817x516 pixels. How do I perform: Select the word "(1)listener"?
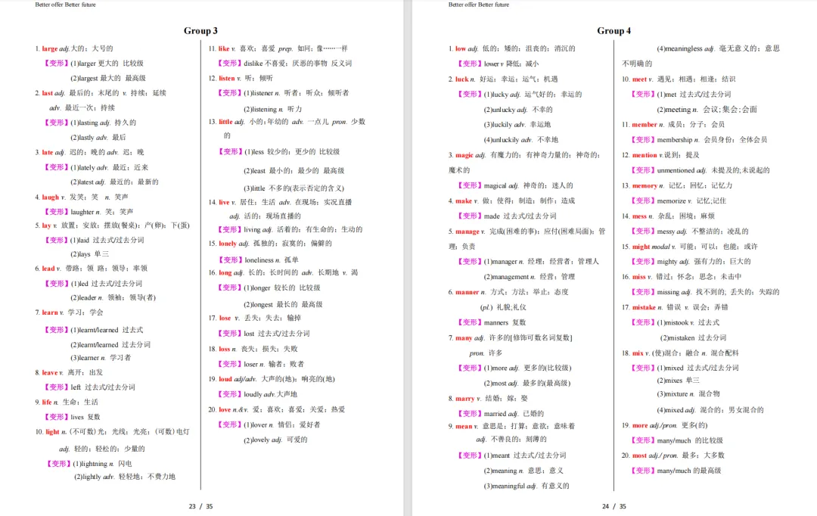pyautogui.click(x=259, y=93)
